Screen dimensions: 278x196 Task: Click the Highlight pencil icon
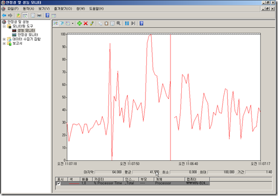pos(92,23)
